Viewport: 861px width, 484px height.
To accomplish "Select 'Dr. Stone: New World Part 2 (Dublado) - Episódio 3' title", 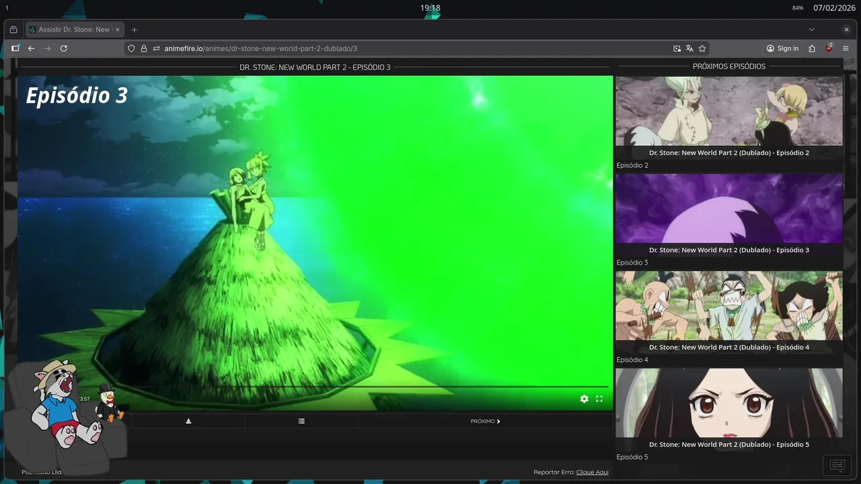I will [729, 250].
